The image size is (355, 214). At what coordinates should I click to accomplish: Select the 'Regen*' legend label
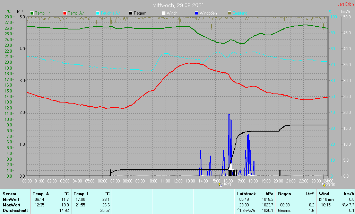pyautogui.click(x=140, y=13)
